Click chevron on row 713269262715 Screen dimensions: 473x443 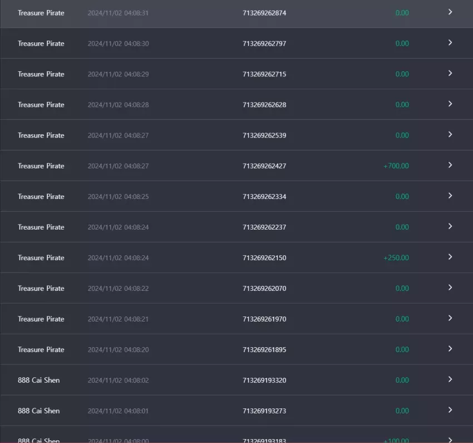[450, 74]
